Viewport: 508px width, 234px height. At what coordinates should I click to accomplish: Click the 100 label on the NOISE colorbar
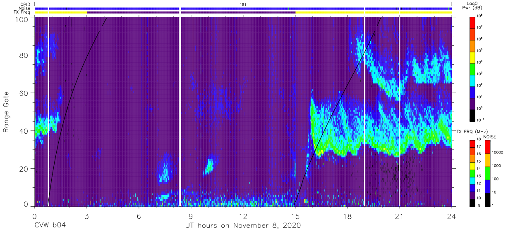[x=496, y=179]
